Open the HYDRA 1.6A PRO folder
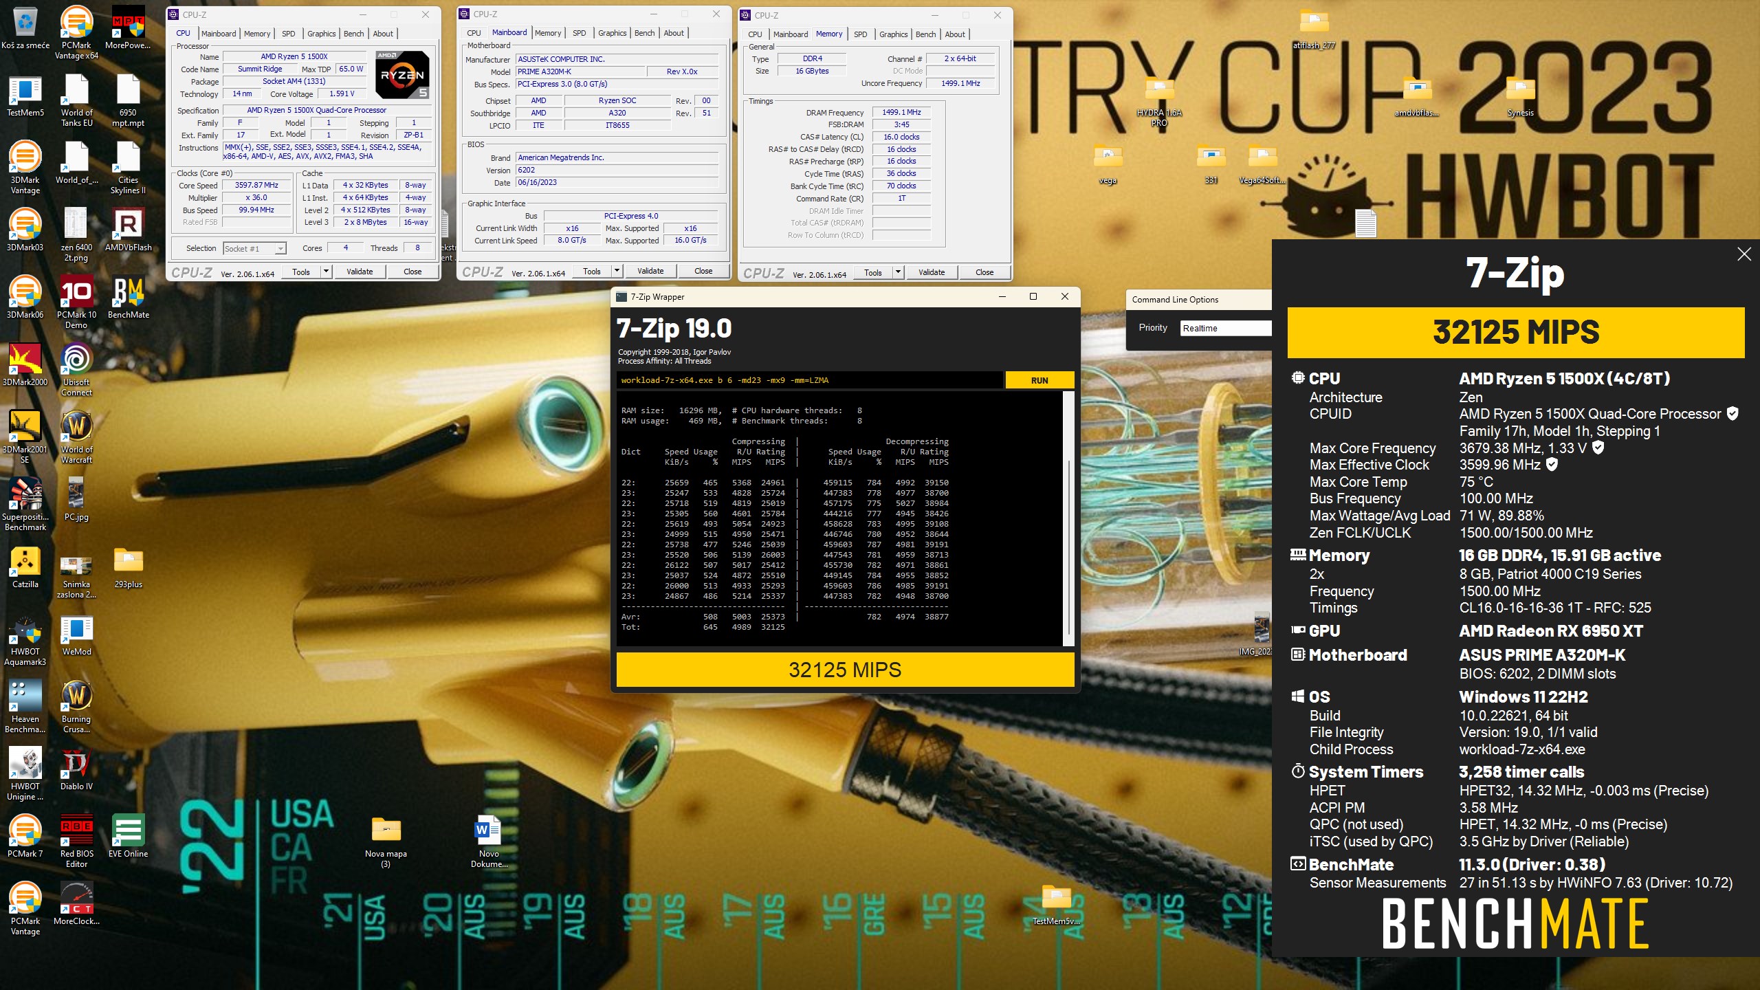 (1159, 103)
